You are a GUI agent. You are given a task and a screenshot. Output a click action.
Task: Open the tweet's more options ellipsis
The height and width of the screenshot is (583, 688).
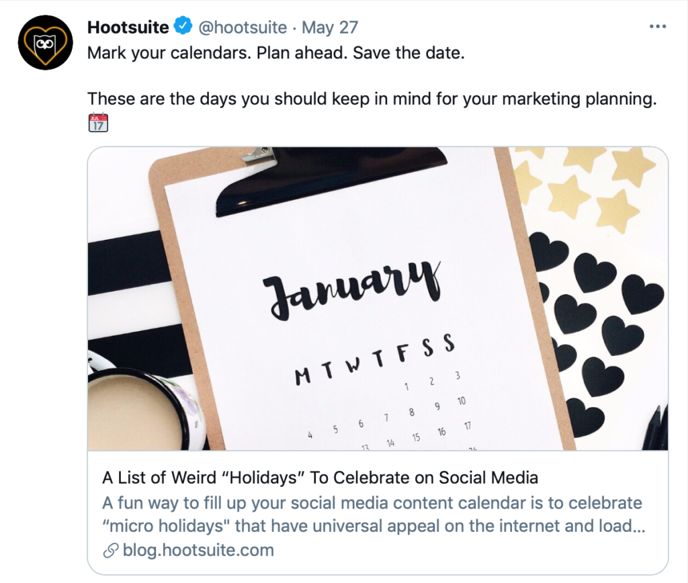pyautogui.click(x=658, y=27)
